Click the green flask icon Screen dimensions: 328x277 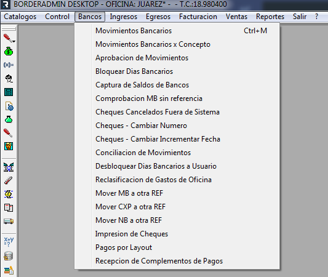click(9, 119)
